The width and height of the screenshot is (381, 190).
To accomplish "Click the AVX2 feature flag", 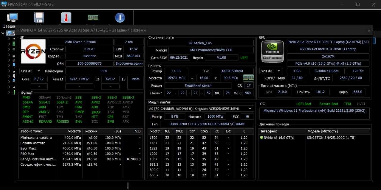I will (x=96, y=102).
